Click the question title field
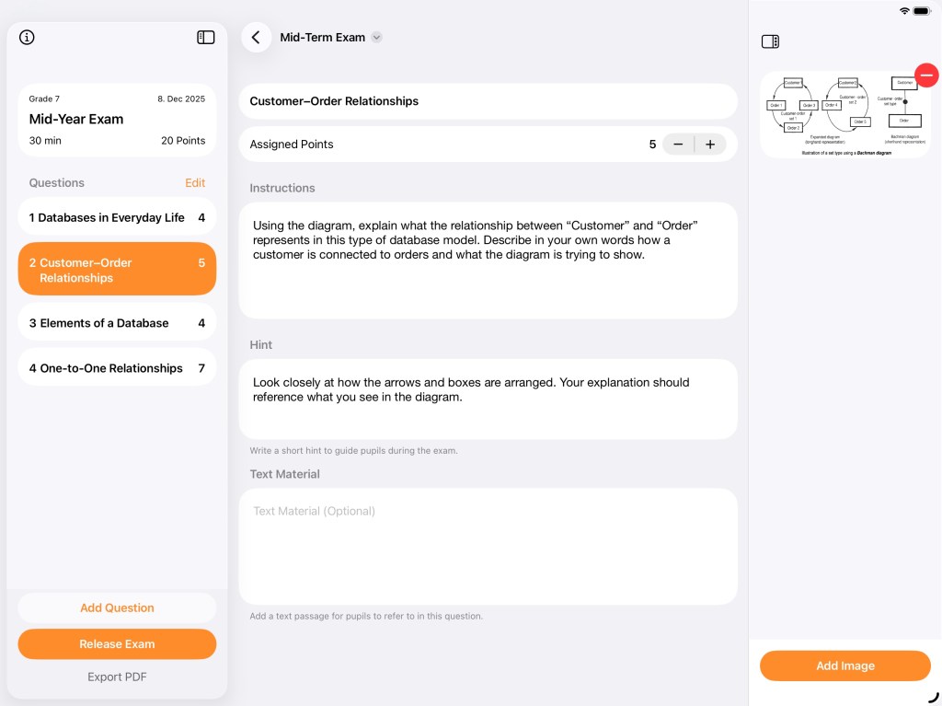The height and width of the screenshot is (706, 942). coord(488,101)
